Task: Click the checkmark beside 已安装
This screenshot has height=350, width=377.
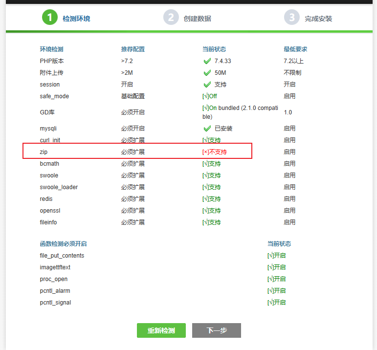Action: (207, 129)
